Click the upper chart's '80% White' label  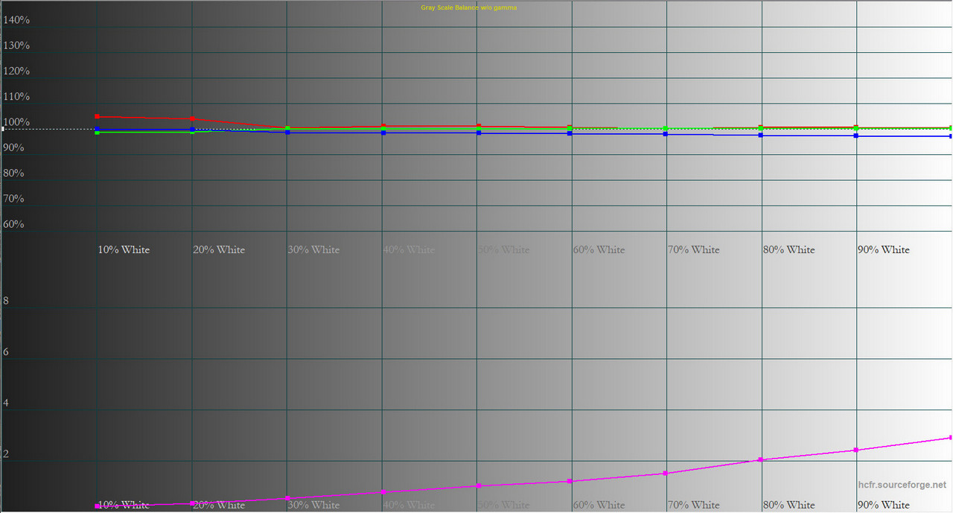(788, 250)
